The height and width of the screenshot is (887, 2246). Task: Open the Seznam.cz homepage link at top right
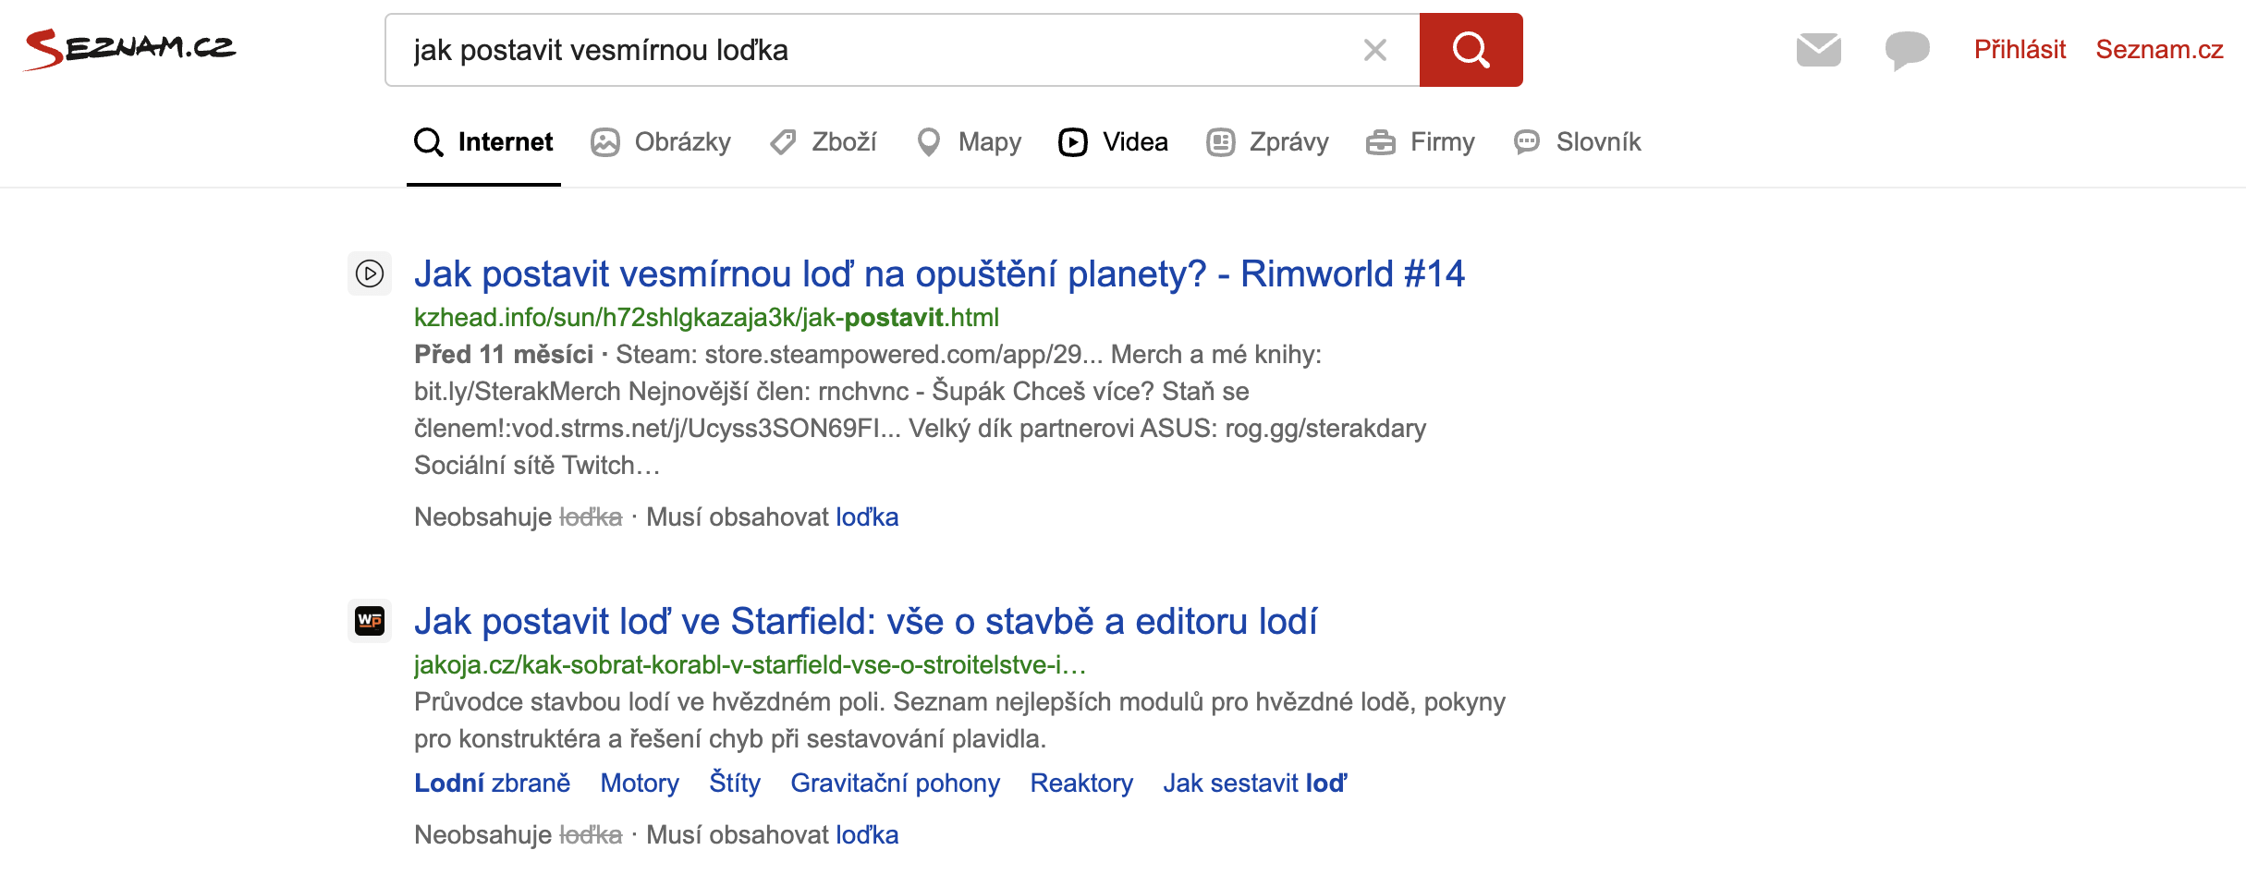click(x=2159, y=50)
